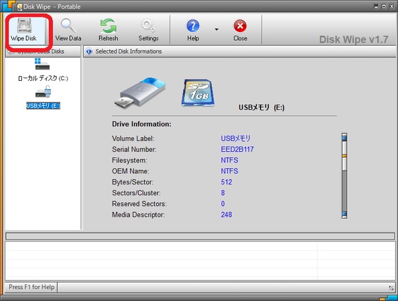Viewport: 398px width, 301px height.
Task: Select the USBメモリ (E:) drive icon
Action: pyautogui.click(x=43, y=92)
